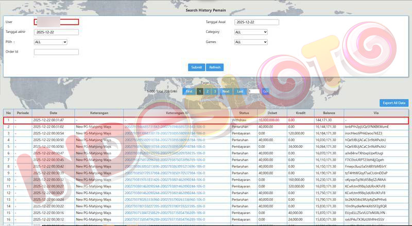Open the Keterangan ID link in row 2
This screenshot has width=412, height=226.
tap(164, 126)
